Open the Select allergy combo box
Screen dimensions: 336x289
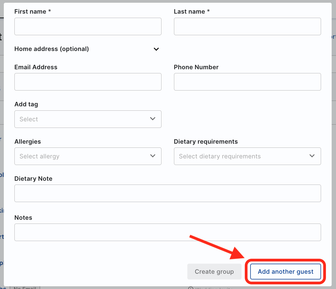[x=88, y=156]
